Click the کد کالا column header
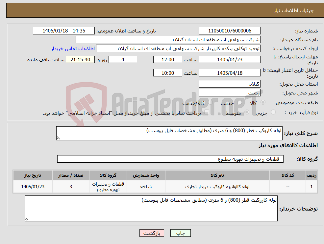This screenshot has width=324, height=244. coord(287,175)
